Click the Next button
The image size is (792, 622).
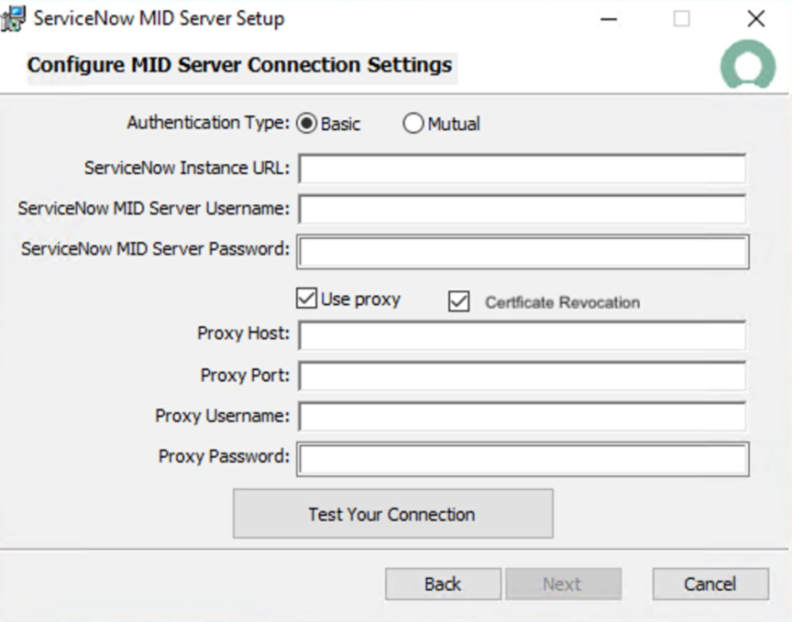pyautogui.click(x=563, y=584)
